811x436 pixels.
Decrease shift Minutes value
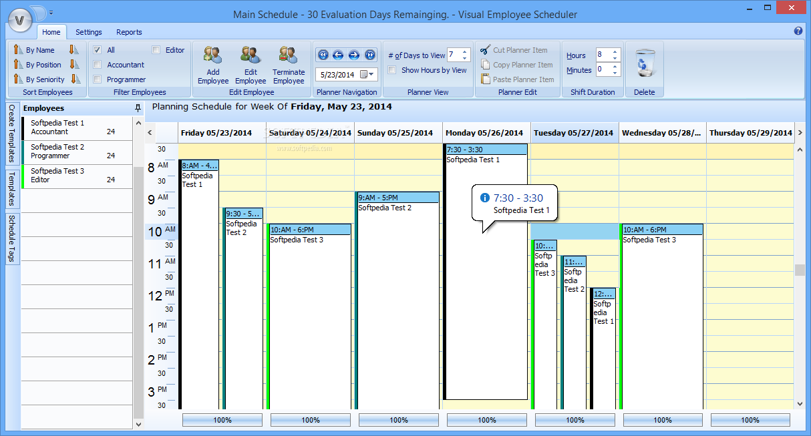pyautogui.click(x=615, y=73)
